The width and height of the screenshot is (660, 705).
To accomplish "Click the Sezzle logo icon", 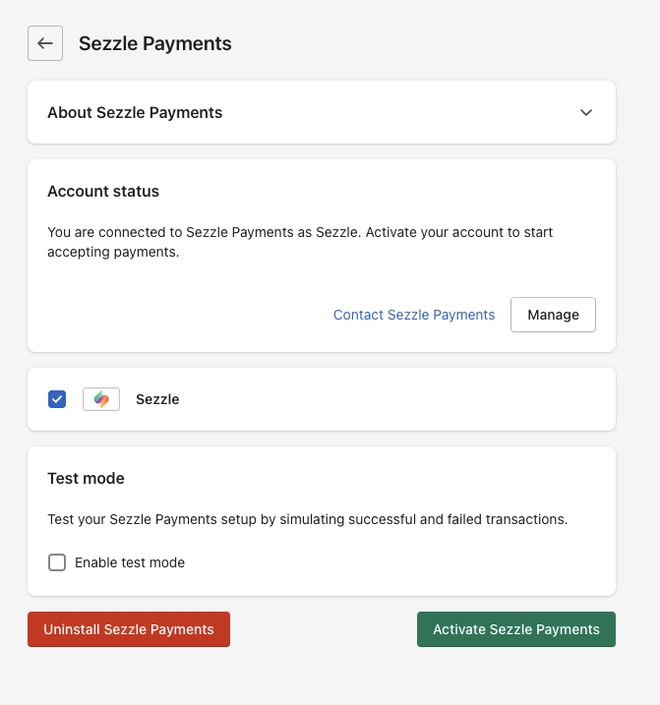I will [x=101, y=399].
